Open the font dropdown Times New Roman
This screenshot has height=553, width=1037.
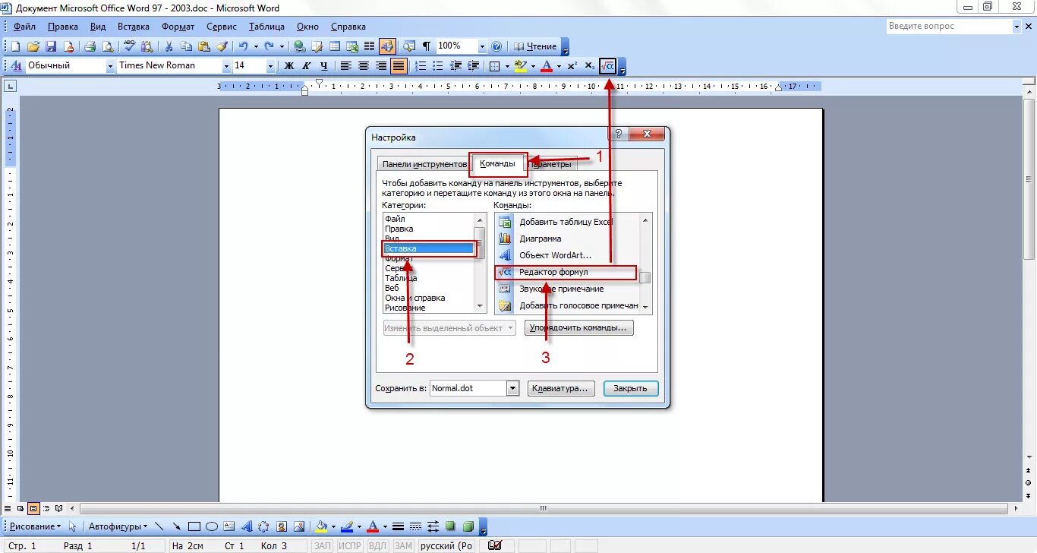click(226, 66)
